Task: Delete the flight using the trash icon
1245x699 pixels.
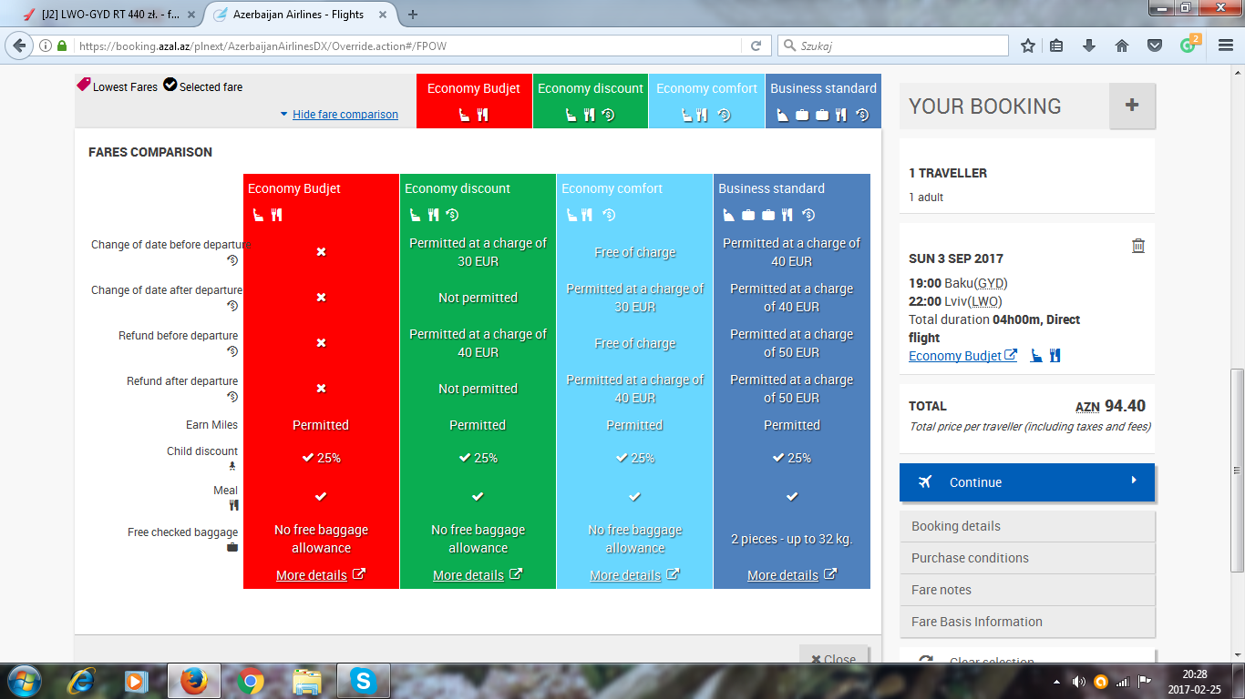Action: tap(1138, 246)
